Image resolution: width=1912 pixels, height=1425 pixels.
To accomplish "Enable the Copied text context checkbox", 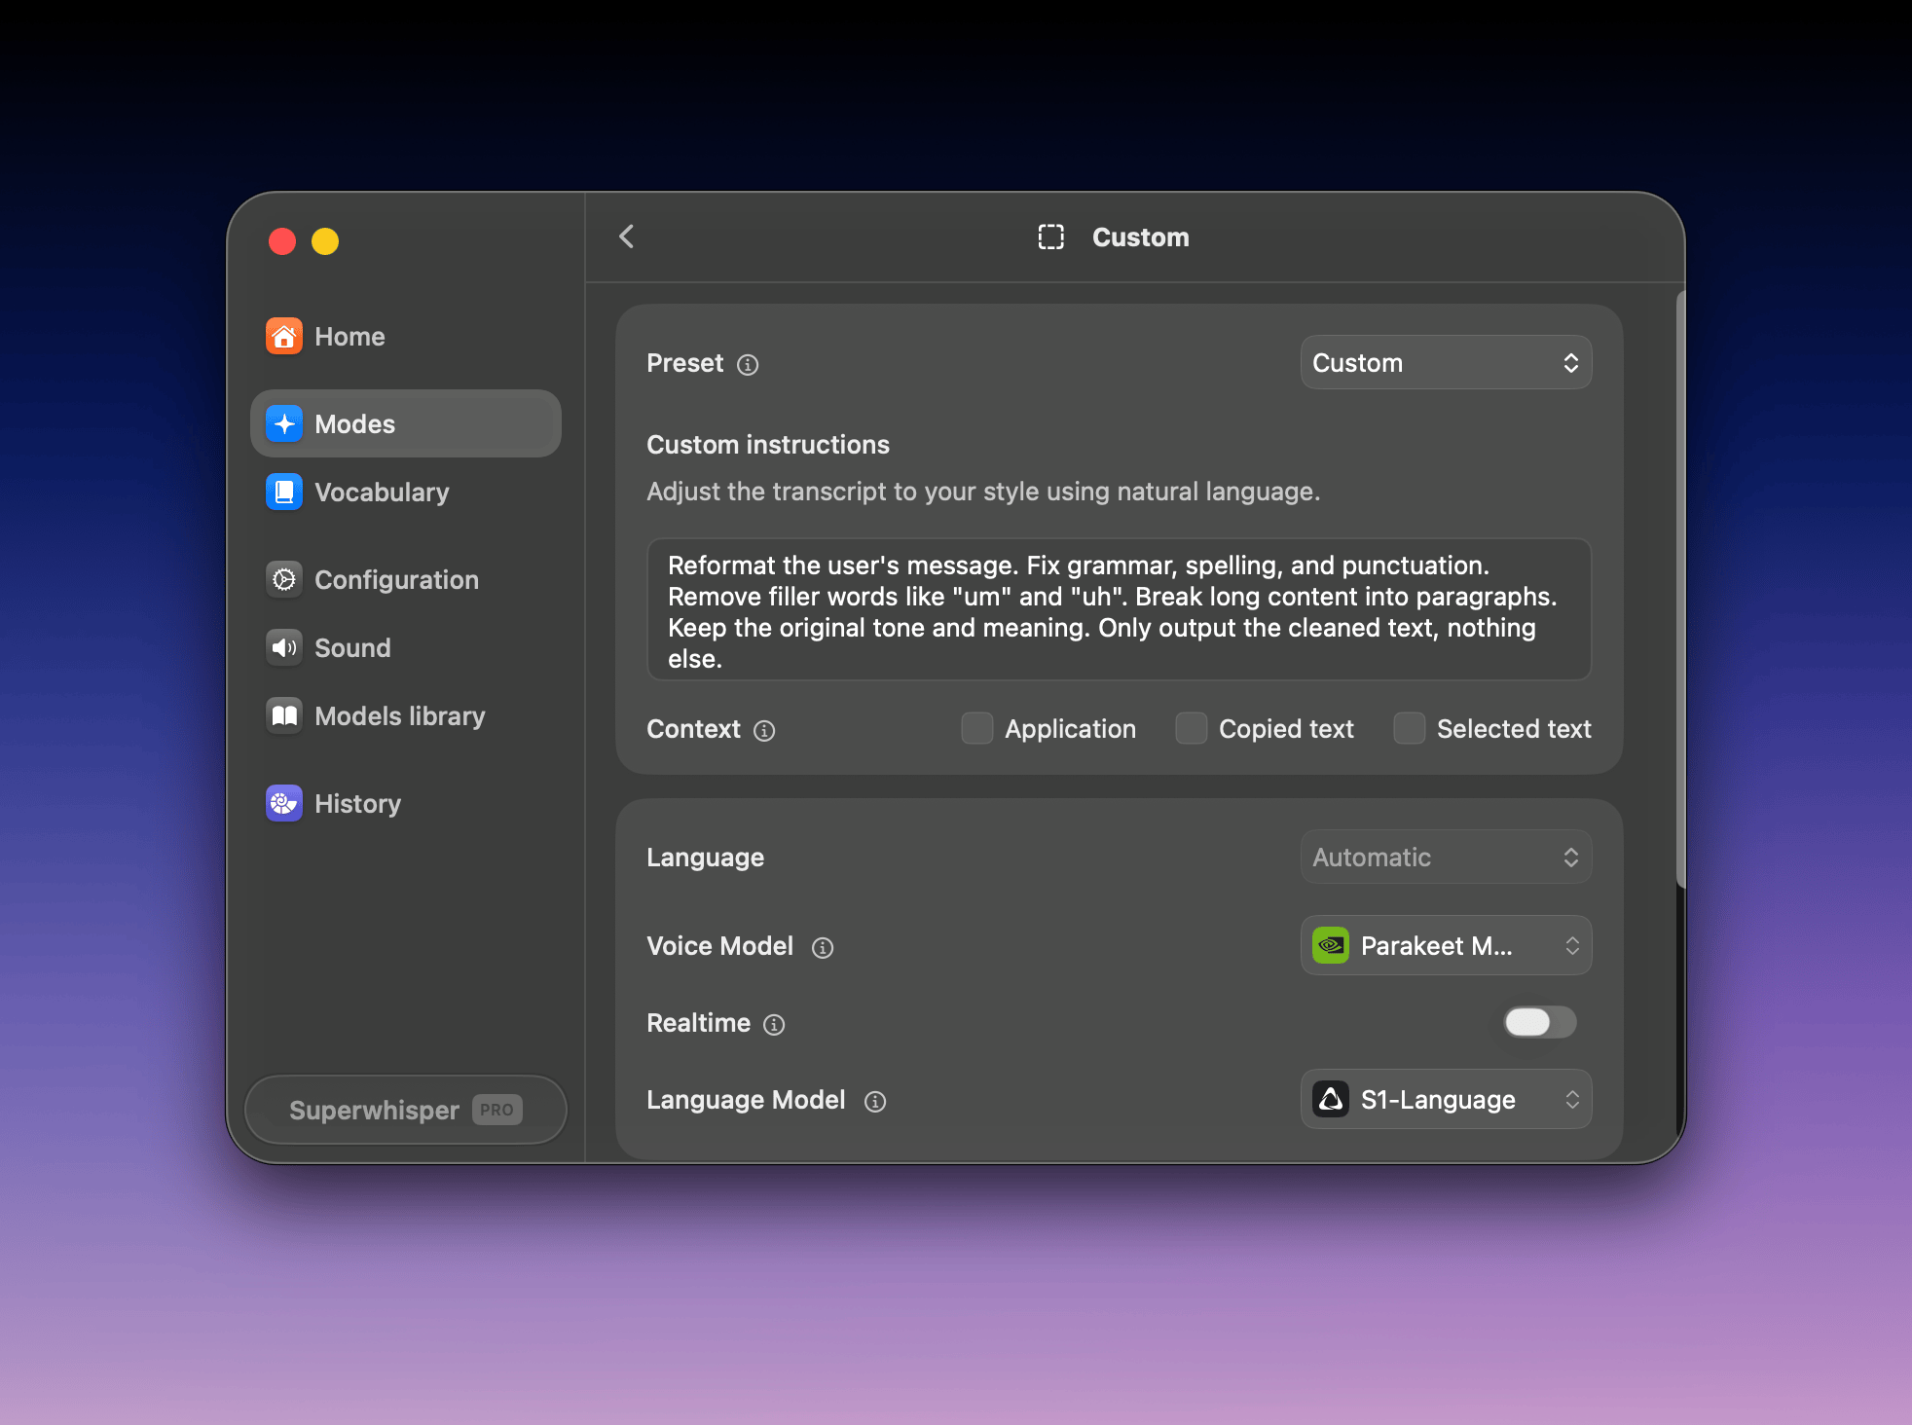I will [1192, 729].
